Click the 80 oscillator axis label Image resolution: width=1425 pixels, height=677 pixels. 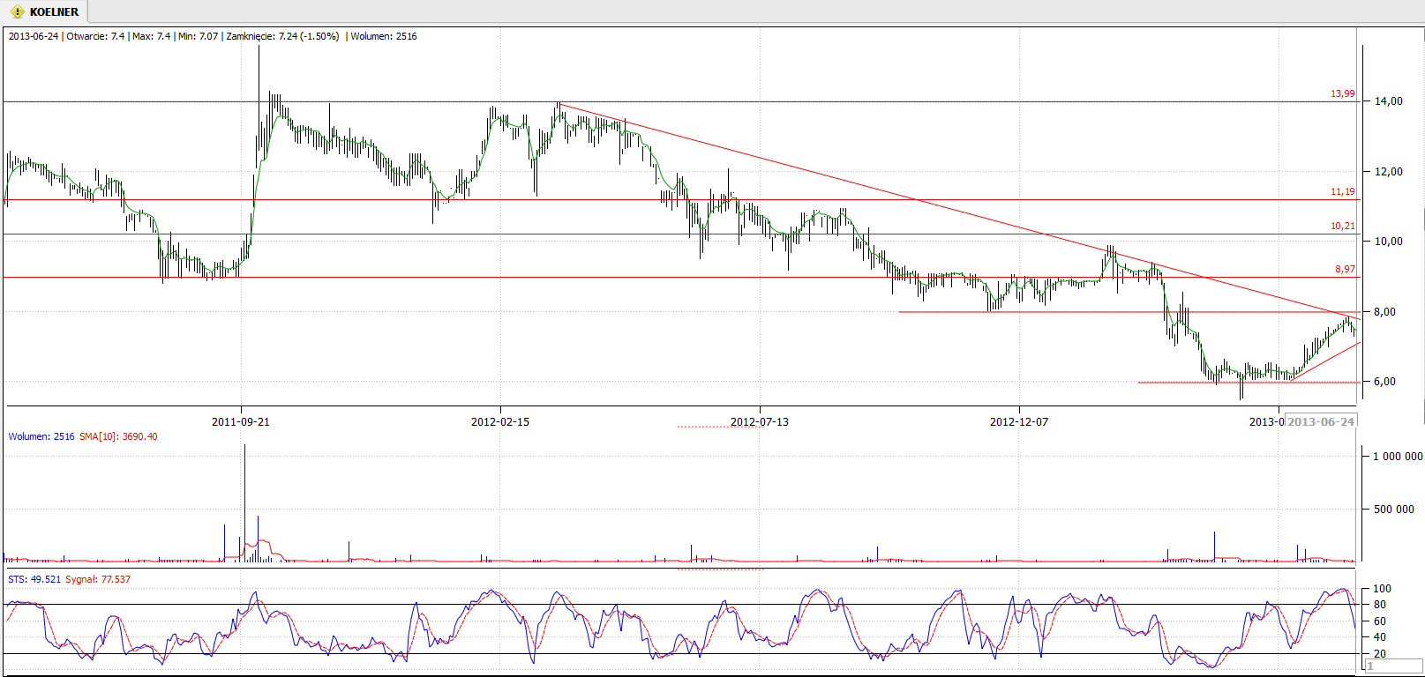coord(1380,605)
